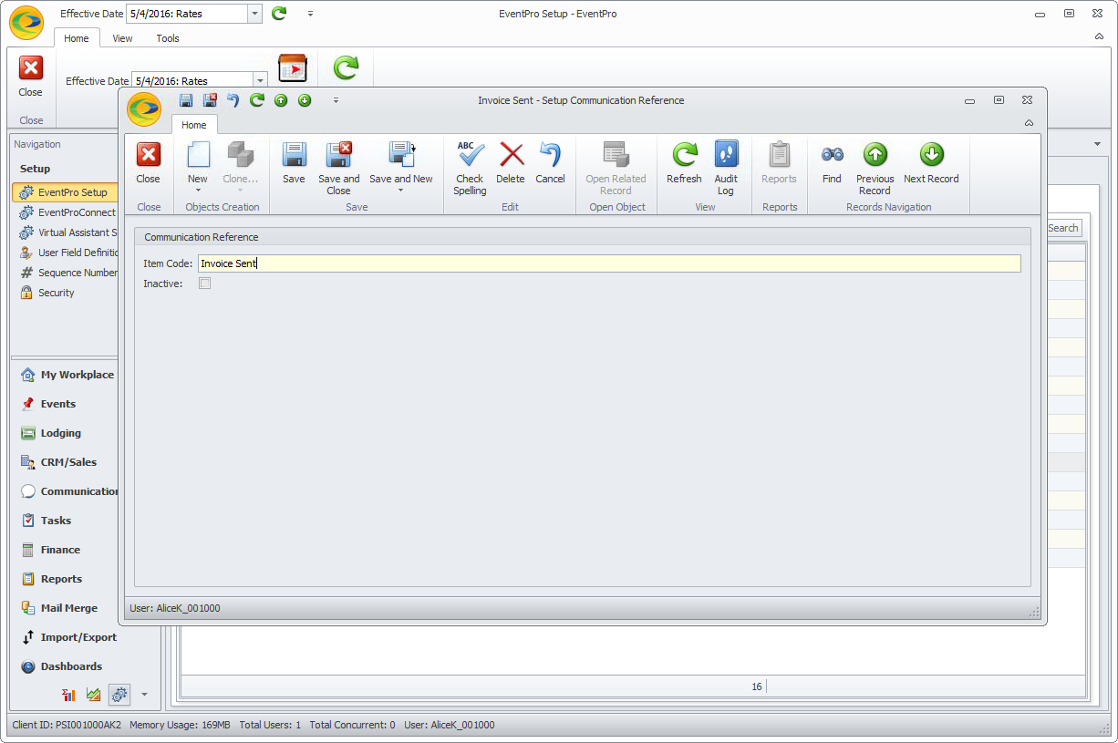Switch to the Tools tab
The height and width of the screenshot is (743, 1118).
tap(168, 38)
